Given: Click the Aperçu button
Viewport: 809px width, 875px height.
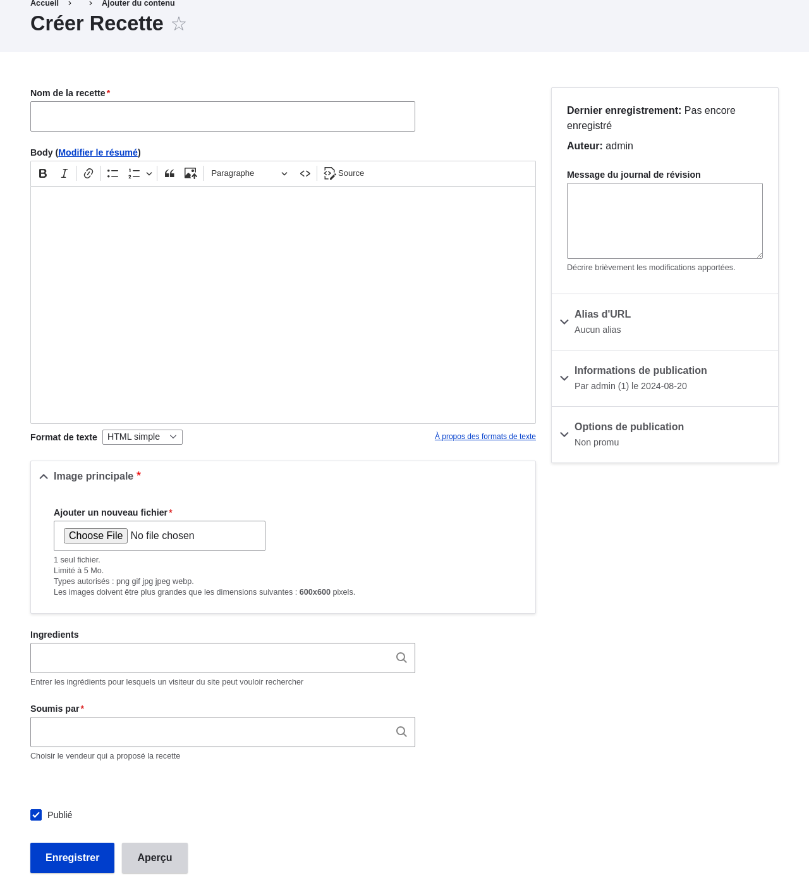Looking at the screenshot, I should coord(155,858).
